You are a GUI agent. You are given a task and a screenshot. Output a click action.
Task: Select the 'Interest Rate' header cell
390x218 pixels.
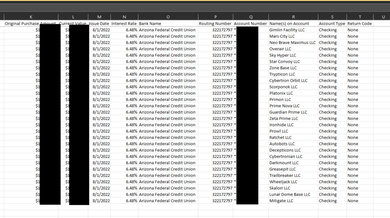pos(124,24)
